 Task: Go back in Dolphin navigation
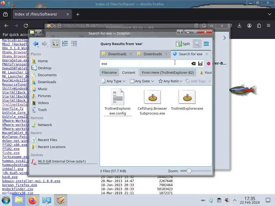pos(36,44)
